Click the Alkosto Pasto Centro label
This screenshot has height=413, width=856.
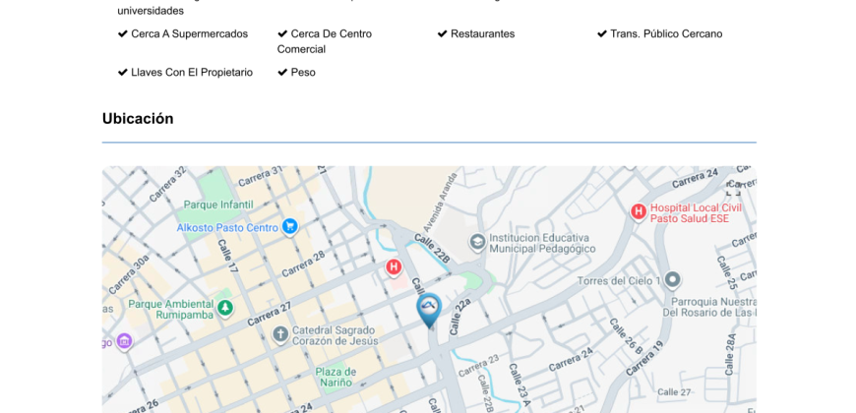[227, 227]
